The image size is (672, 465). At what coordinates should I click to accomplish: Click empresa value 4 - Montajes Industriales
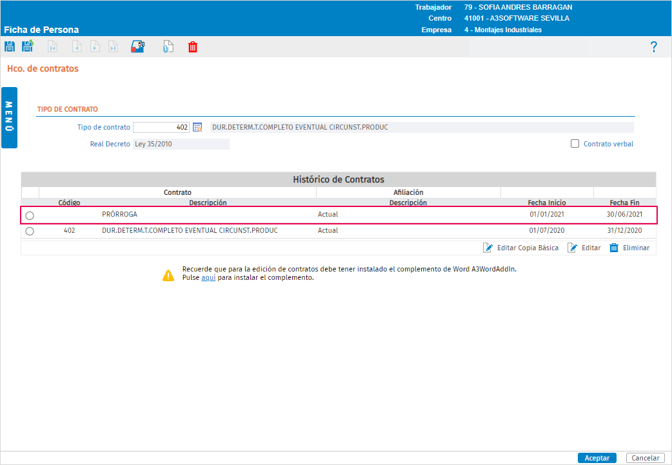click(x=503, y=30)
